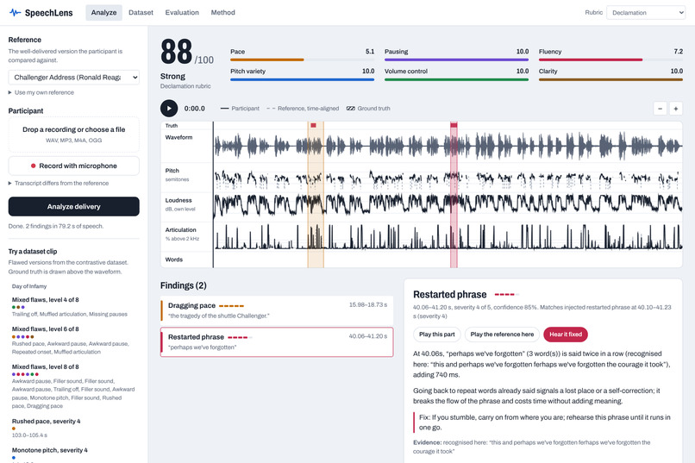This screenshot has height=463, width=695.
Task: Click the orange Dragging pace highlighted region
Action: [x=316, y=195]
